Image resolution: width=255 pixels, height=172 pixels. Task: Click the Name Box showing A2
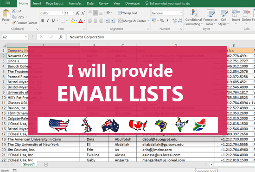pyautogui.click(x=15, y=37)
